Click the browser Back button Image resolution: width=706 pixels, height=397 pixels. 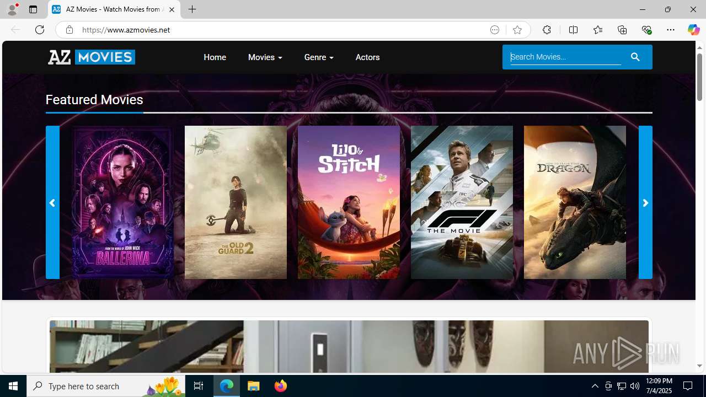[x=15, y=30]
